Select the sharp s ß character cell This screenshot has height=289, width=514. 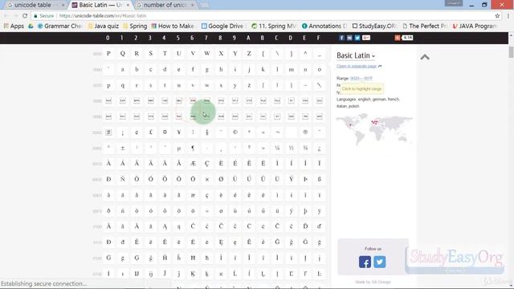320,179
